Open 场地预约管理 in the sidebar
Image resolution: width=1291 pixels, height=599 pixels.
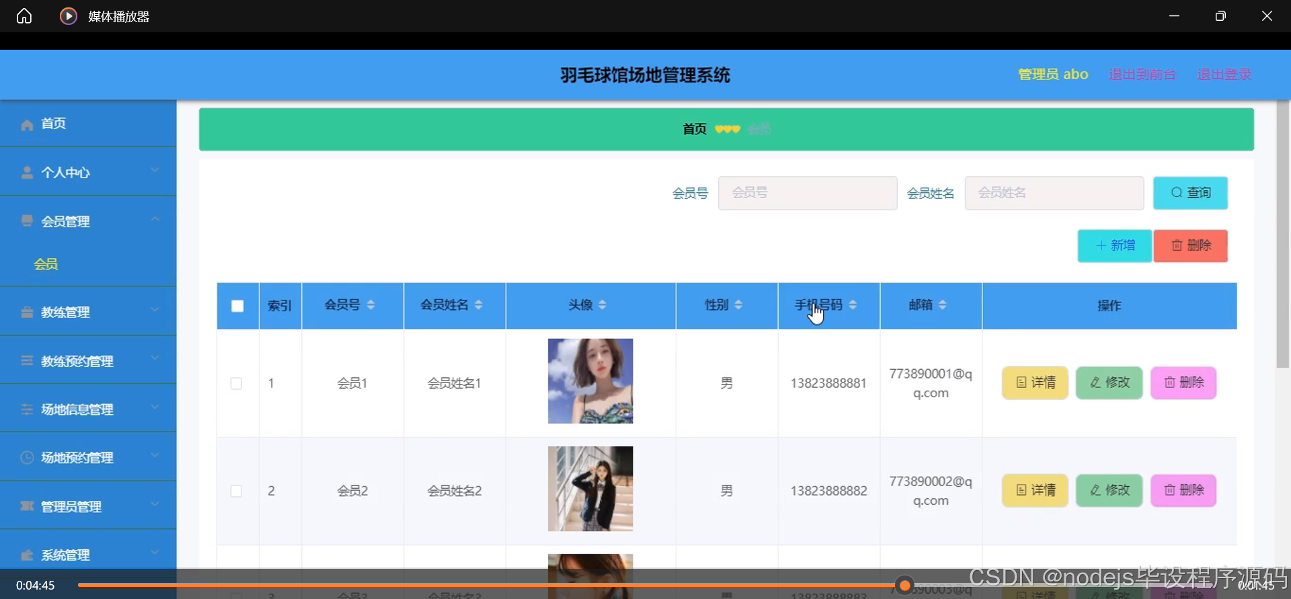(88, 457)
